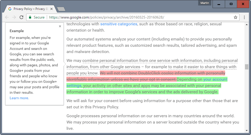Close the Privacy Policy tab

(x=52, y=9)
